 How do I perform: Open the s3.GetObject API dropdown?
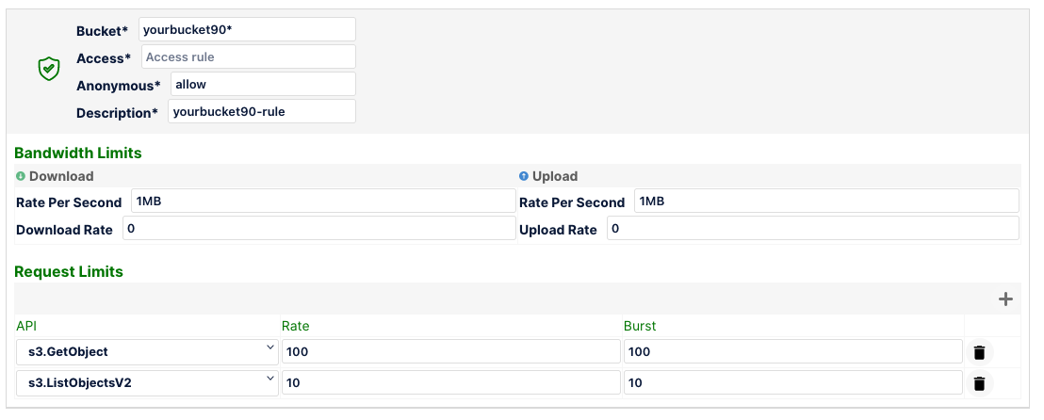pyautogui.click(x=148, y=352)
